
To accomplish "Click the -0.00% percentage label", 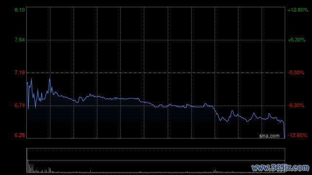I will click(x=296, y=72).
